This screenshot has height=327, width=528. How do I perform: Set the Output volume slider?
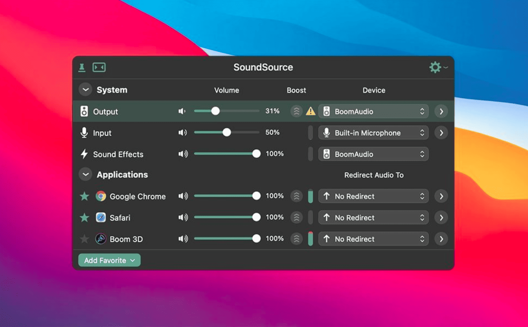click(226, 111)
